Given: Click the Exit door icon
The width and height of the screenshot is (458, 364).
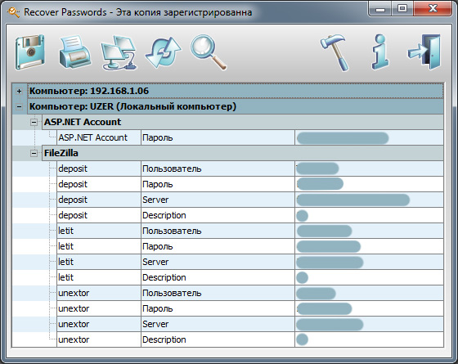Looking at the screenshot, I should [424, 52].
